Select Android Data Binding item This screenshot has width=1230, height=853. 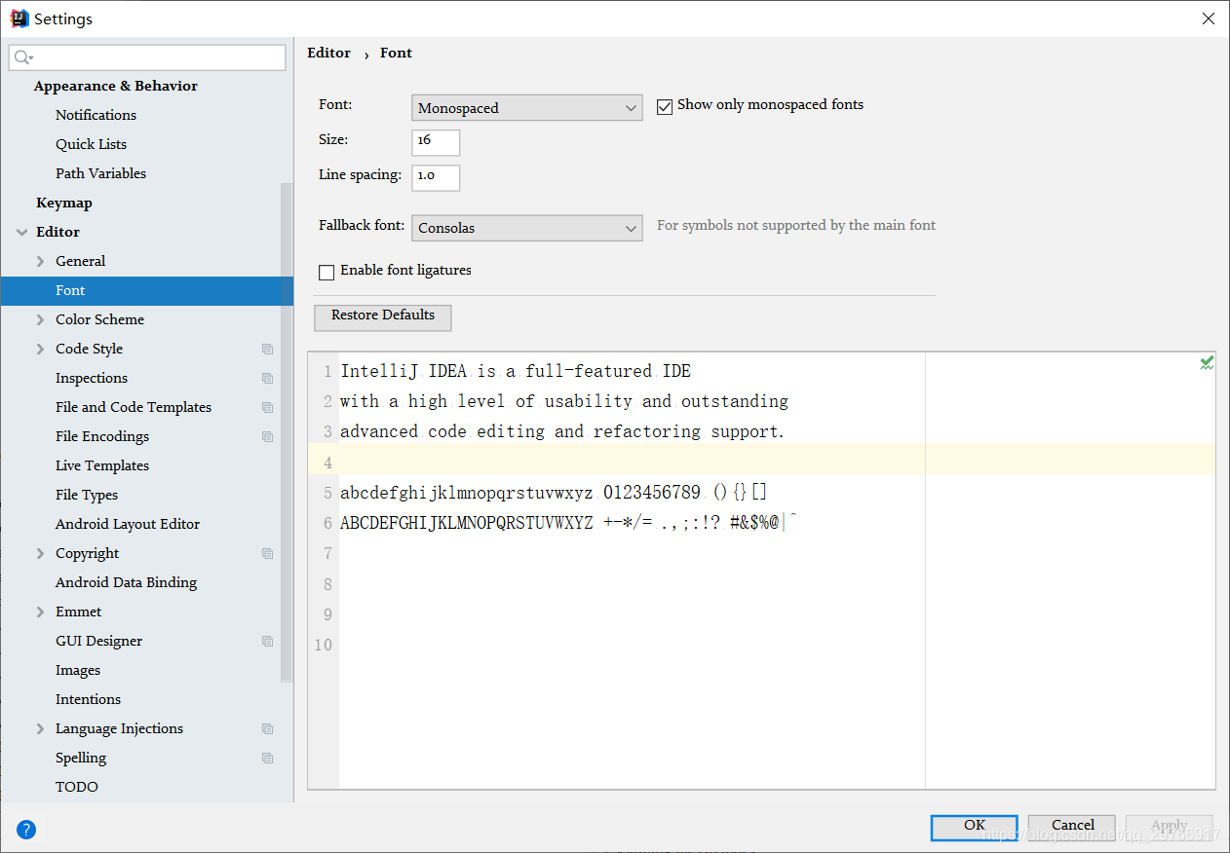126,582
